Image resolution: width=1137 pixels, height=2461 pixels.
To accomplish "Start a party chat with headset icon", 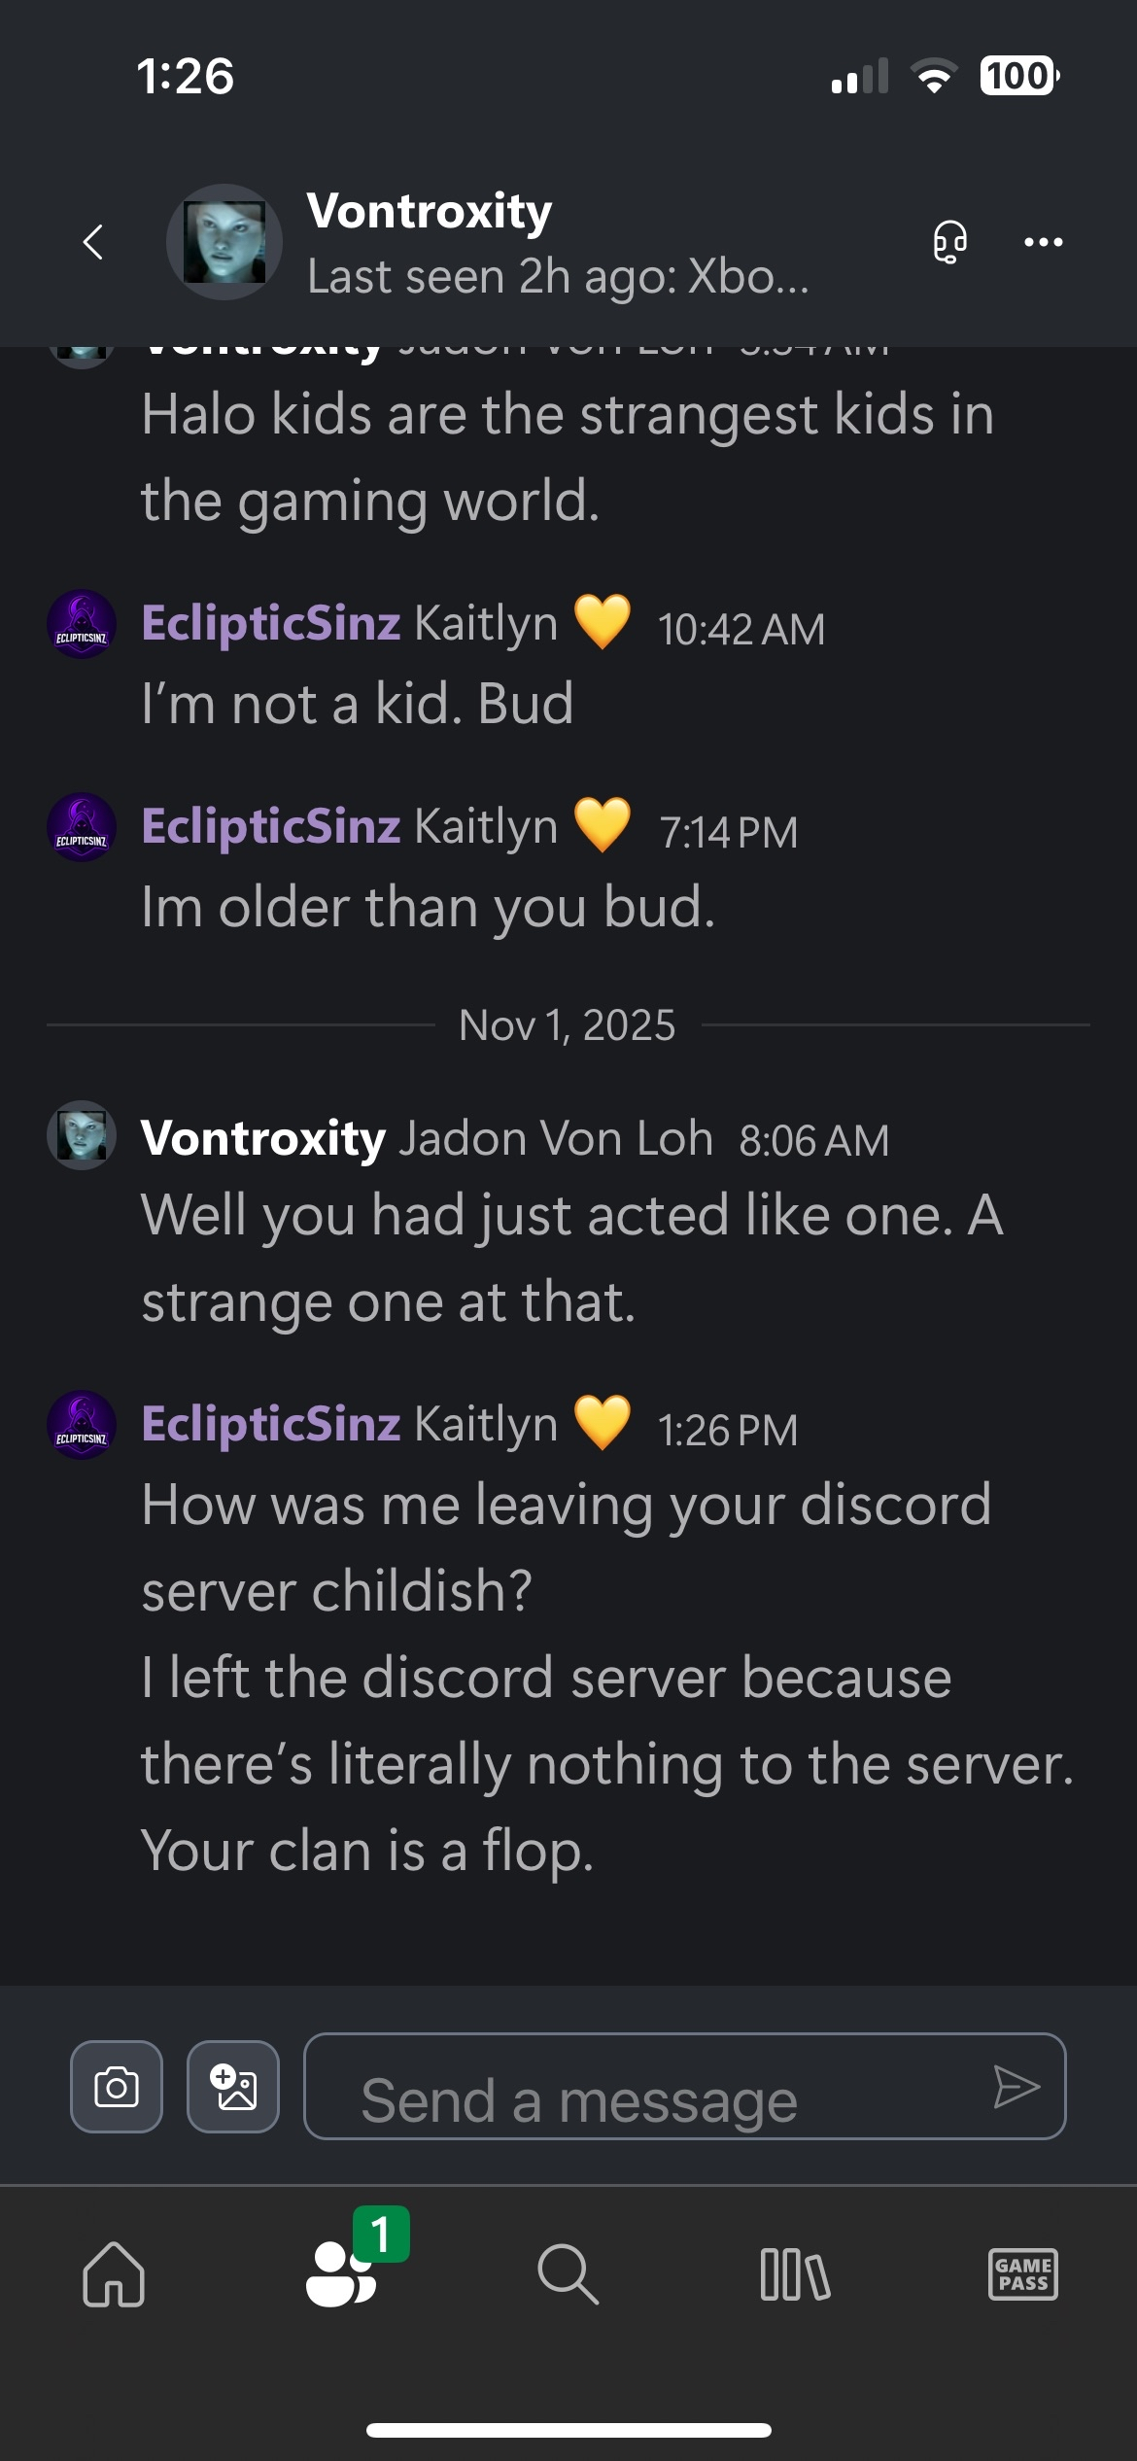I will click(949, 241).
